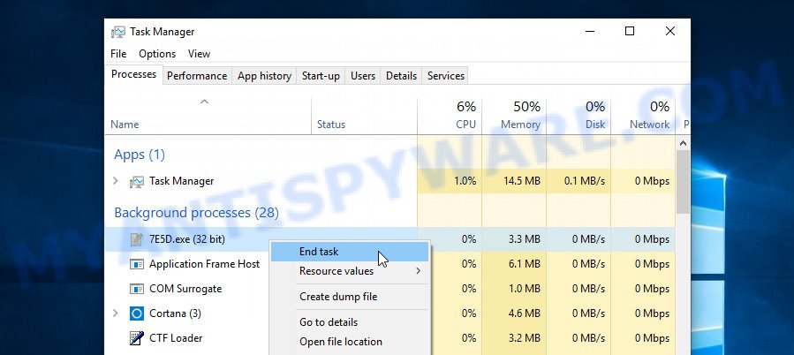Open the File menu
Image resolution: width=794 pixels, height=355 pixels.
coord(118,54)
